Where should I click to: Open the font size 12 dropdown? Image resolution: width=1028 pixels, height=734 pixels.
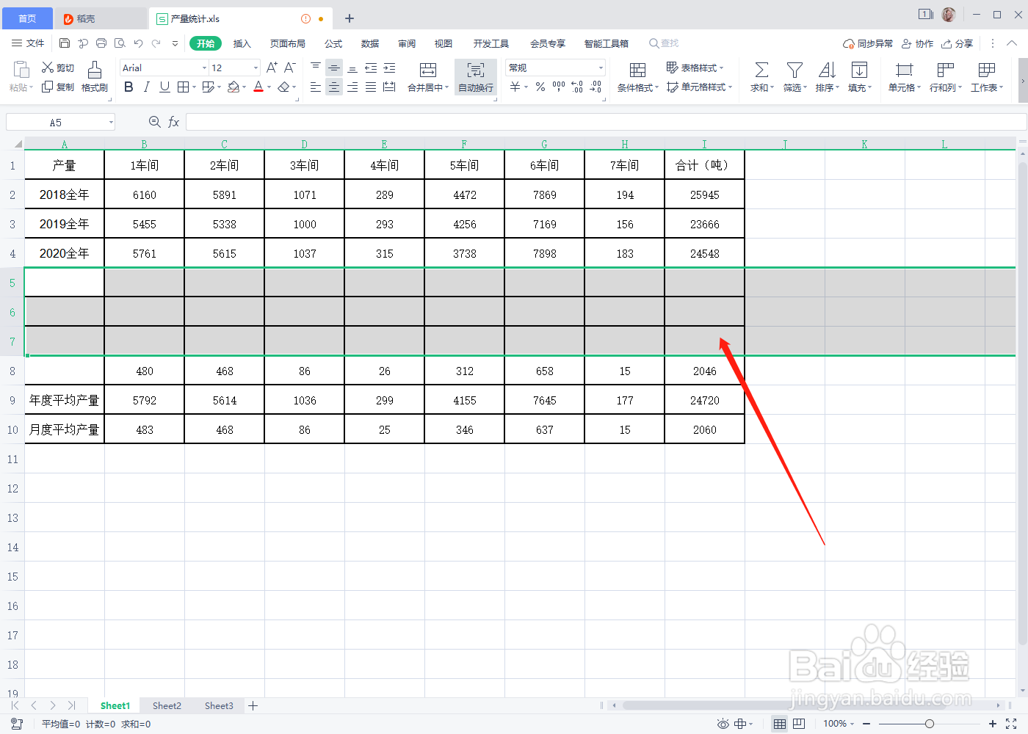[256, 68]
